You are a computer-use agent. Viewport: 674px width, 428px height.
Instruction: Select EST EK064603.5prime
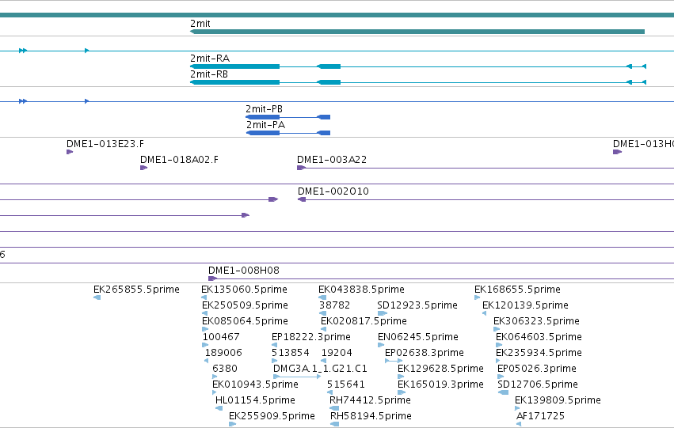pyautogui.click(x=539, y=337)
